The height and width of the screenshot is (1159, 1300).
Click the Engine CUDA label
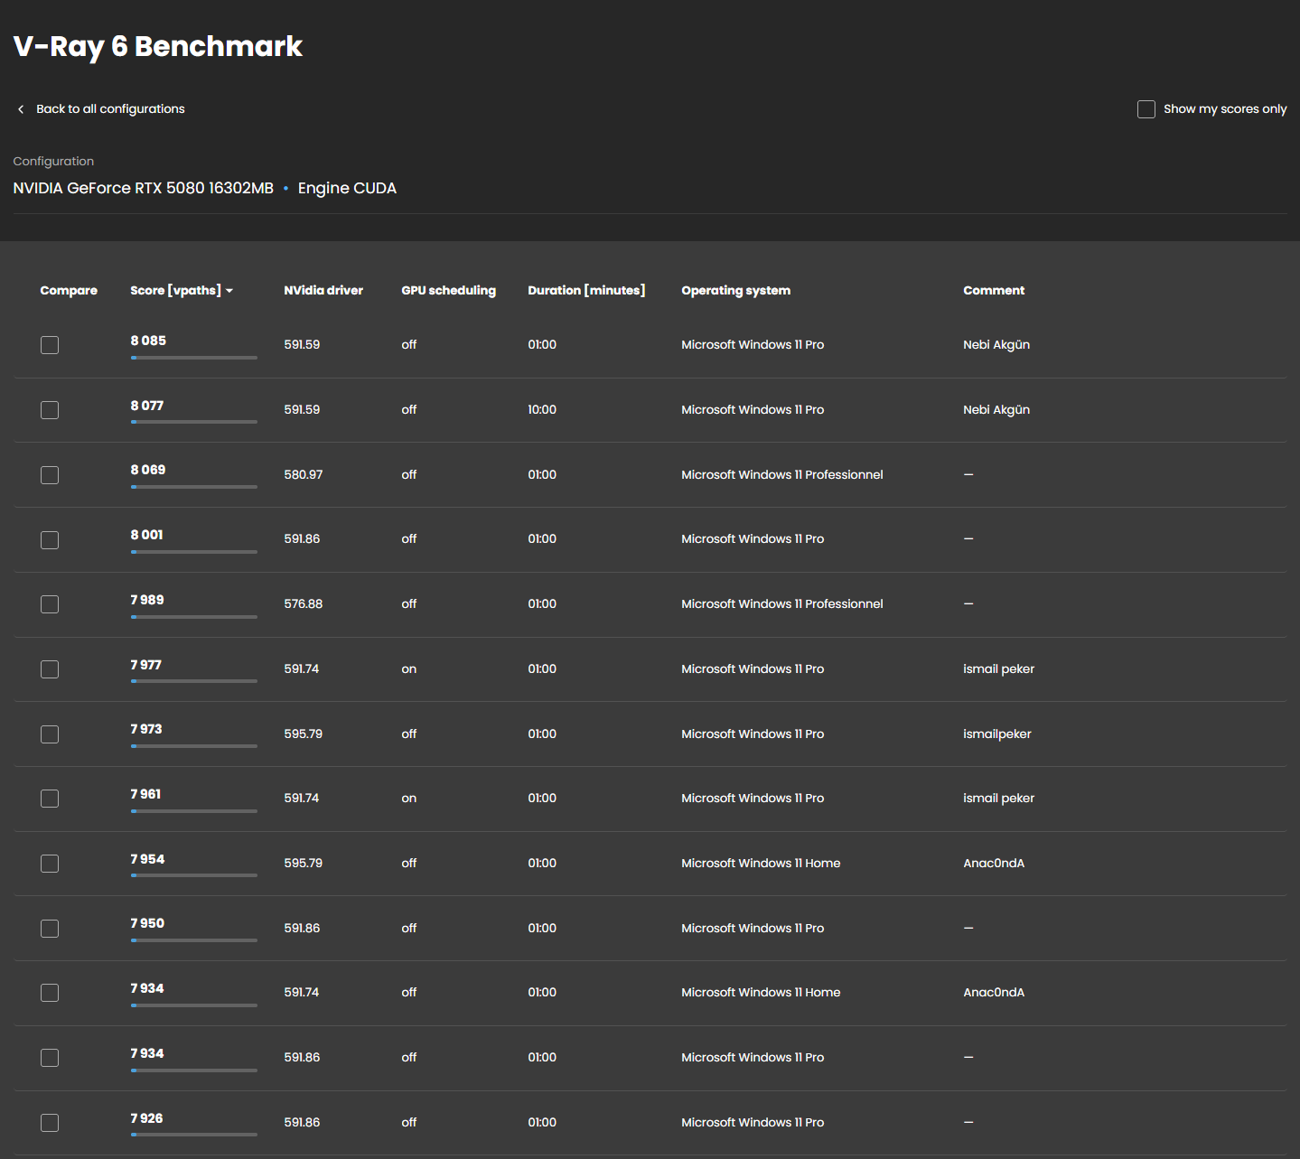347,188
